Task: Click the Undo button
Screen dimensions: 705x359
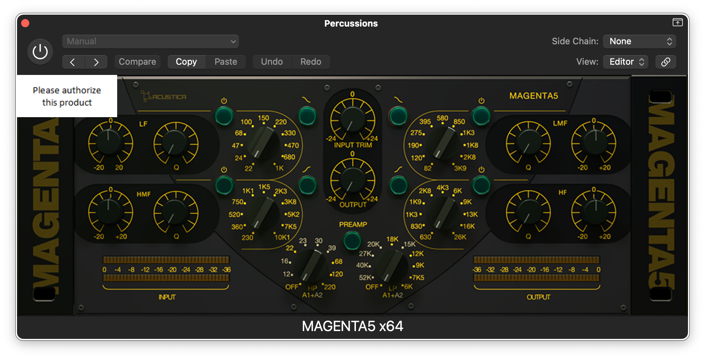Action: click(x=272, y=62)
